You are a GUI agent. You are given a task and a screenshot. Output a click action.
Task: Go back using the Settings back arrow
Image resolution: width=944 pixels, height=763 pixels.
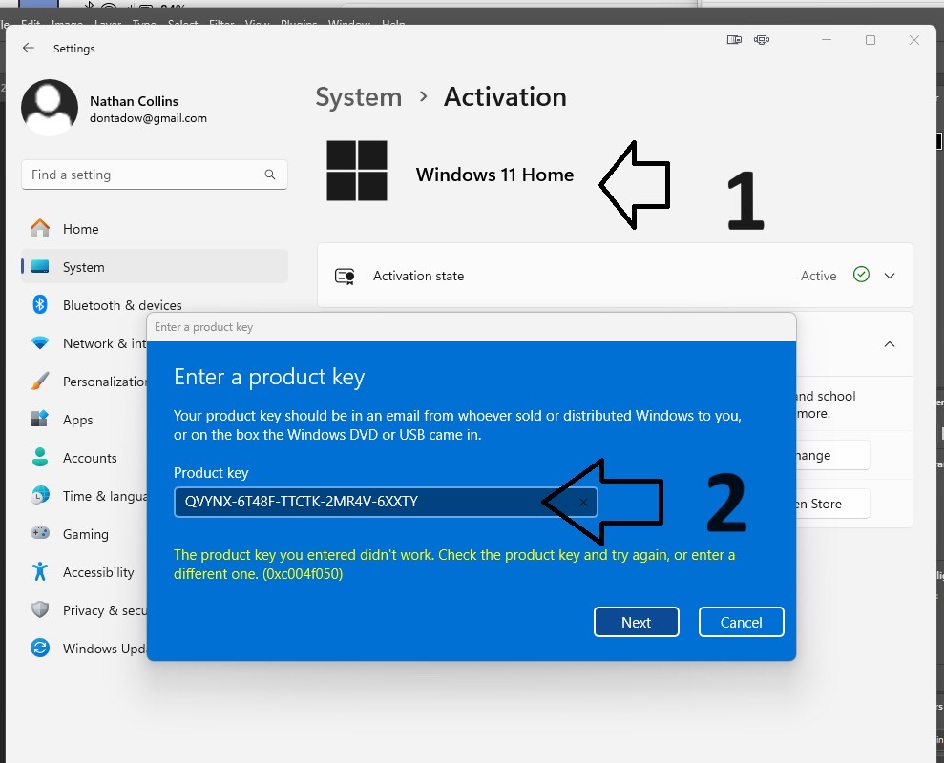click(x=29, y=48)
